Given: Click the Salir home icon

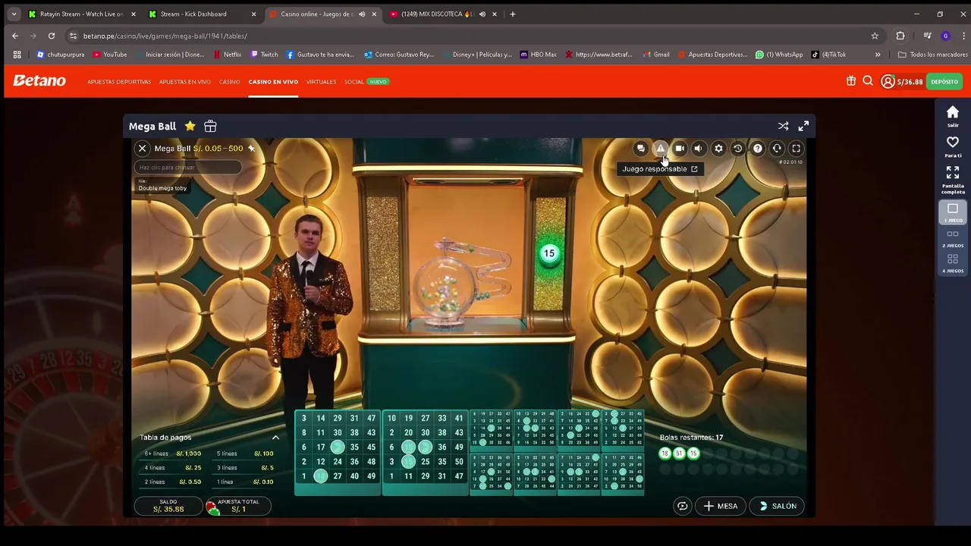Looking at the screenshot, I should coord(953,116).
